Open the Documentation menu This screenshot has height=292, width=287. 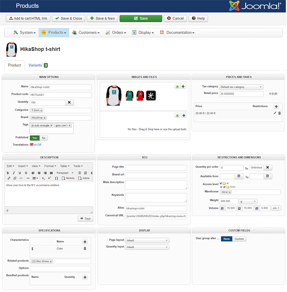[x=177, y=33]
